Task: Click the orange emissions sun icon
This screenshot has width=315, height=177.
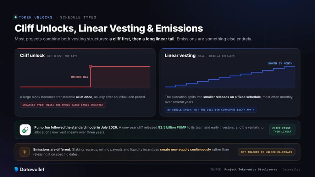Action: coord(25,152)
